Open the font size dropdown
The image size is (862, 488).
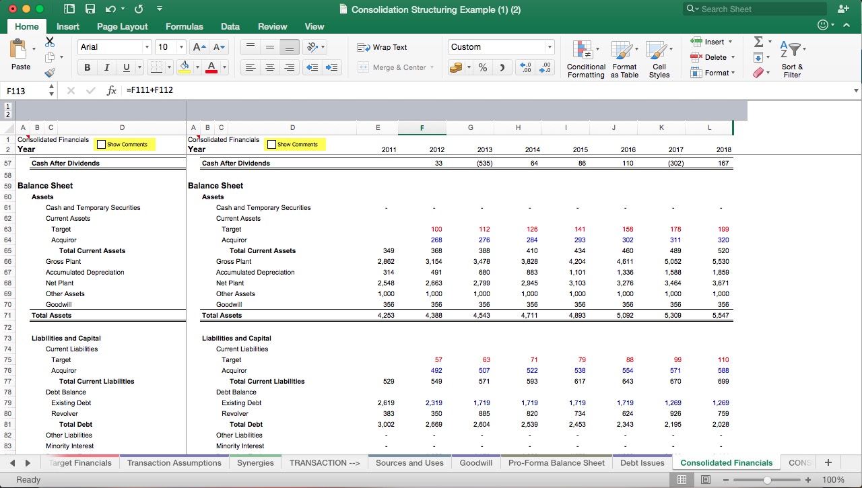(180, 47)
